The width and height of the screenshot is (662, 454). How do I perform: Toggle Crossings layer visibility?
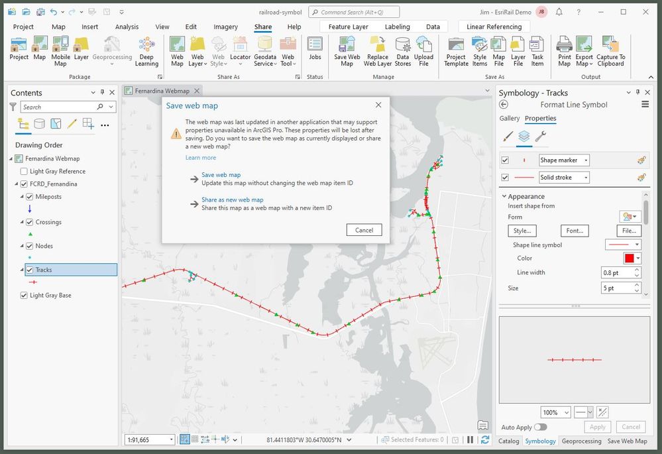30,222
